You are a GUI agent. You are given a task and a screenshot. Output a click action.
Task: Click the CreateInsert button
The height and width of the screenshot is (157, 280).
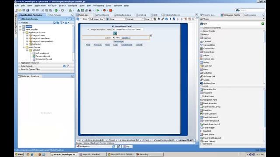126,45
